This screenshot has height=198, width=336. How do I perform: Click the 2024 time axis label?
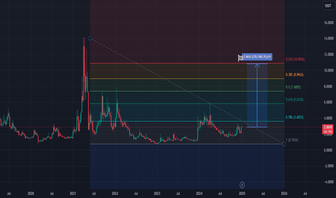tap(199, 194)
